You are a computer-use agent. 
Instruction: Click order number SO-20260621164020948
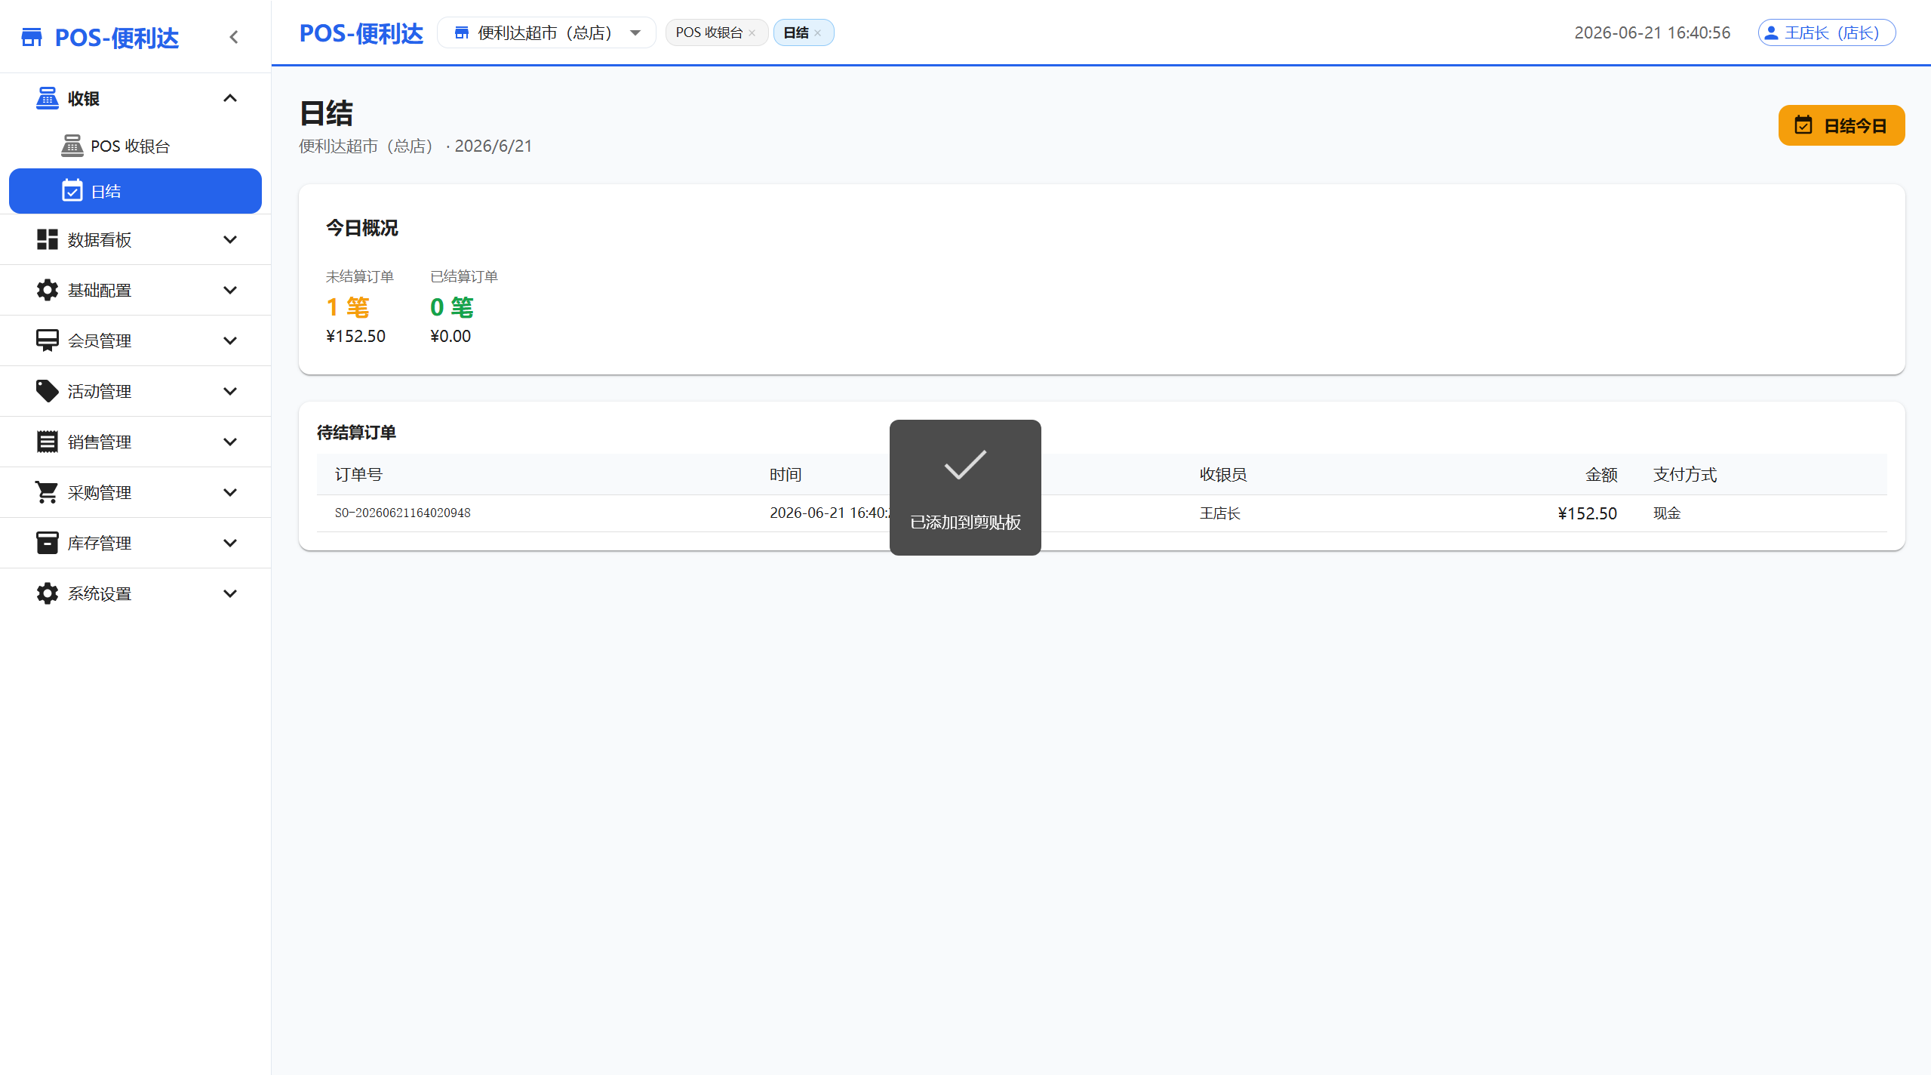[x=403, y=513]
